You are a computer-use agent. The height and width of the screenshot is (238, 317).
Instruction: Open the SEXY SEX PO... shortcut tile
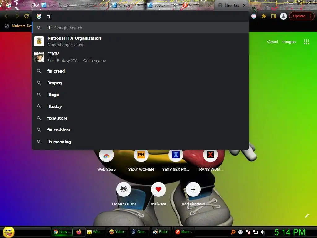[176, 161]
